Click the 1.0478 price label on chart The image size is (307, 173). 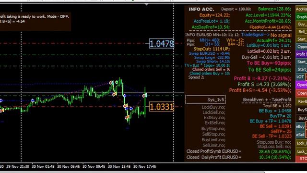[161, 44]
